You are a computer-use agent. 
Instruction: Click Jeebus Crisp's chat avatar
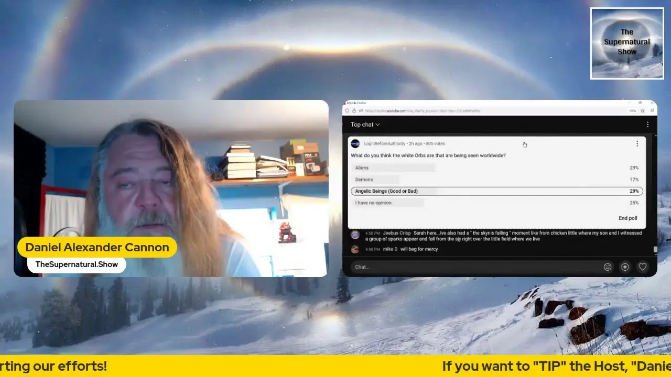click(355, 235)
